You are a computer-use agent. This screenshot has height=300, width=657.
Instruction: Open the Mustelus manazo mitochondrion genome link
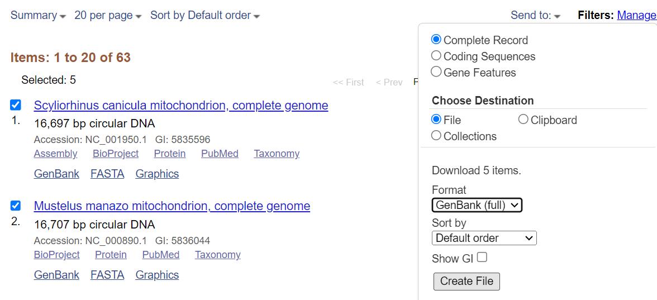pyautogui.click(x=172, y=206)
